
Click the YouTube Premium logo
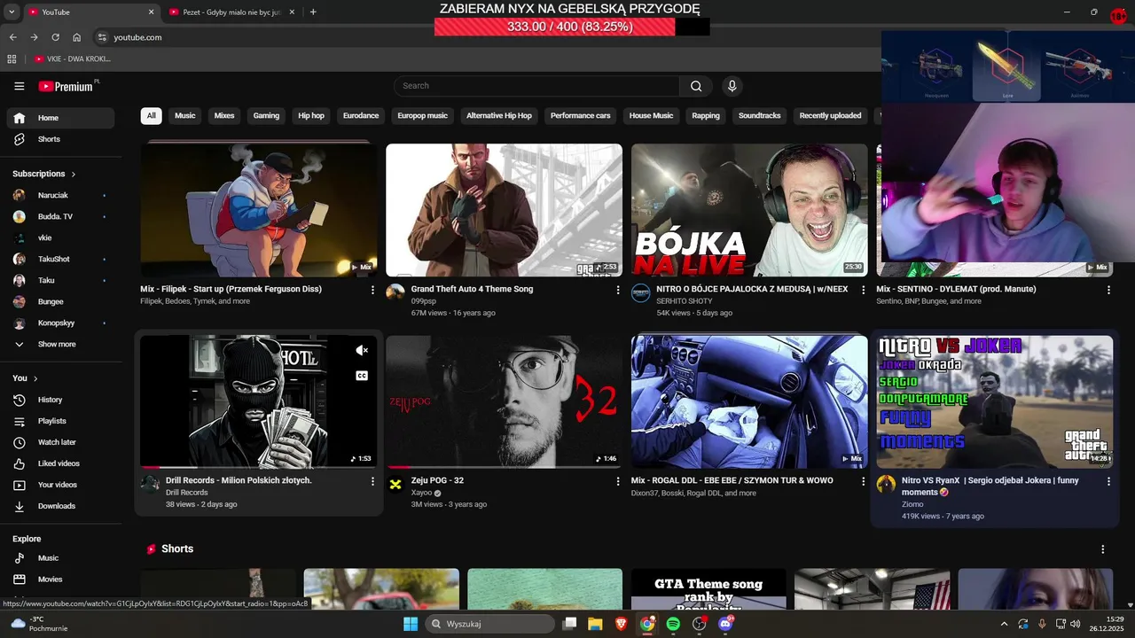click(x=66, y=86)
